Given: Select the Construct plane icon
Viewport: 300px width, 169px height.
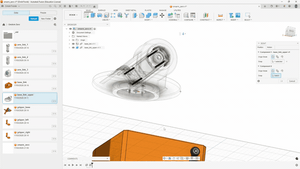Looking at the screenshot, I should (206, 15).
